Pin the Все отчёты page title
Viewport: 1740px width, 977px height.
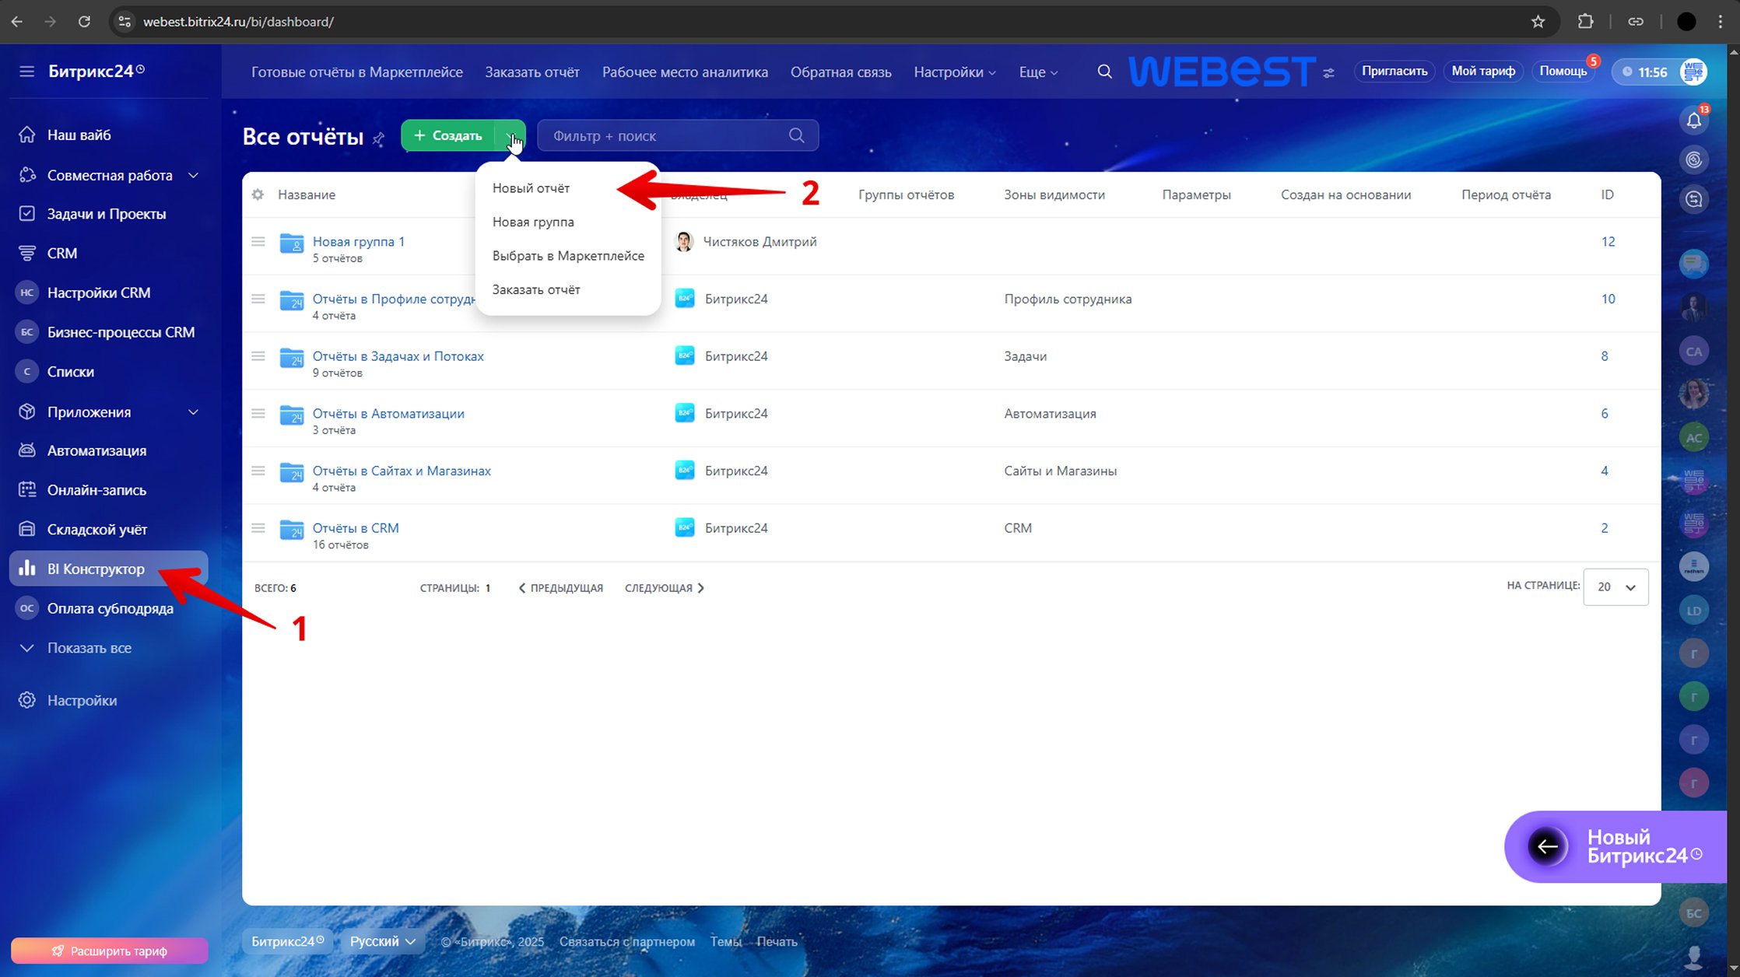pyautogui.click(x=378, y=138)
